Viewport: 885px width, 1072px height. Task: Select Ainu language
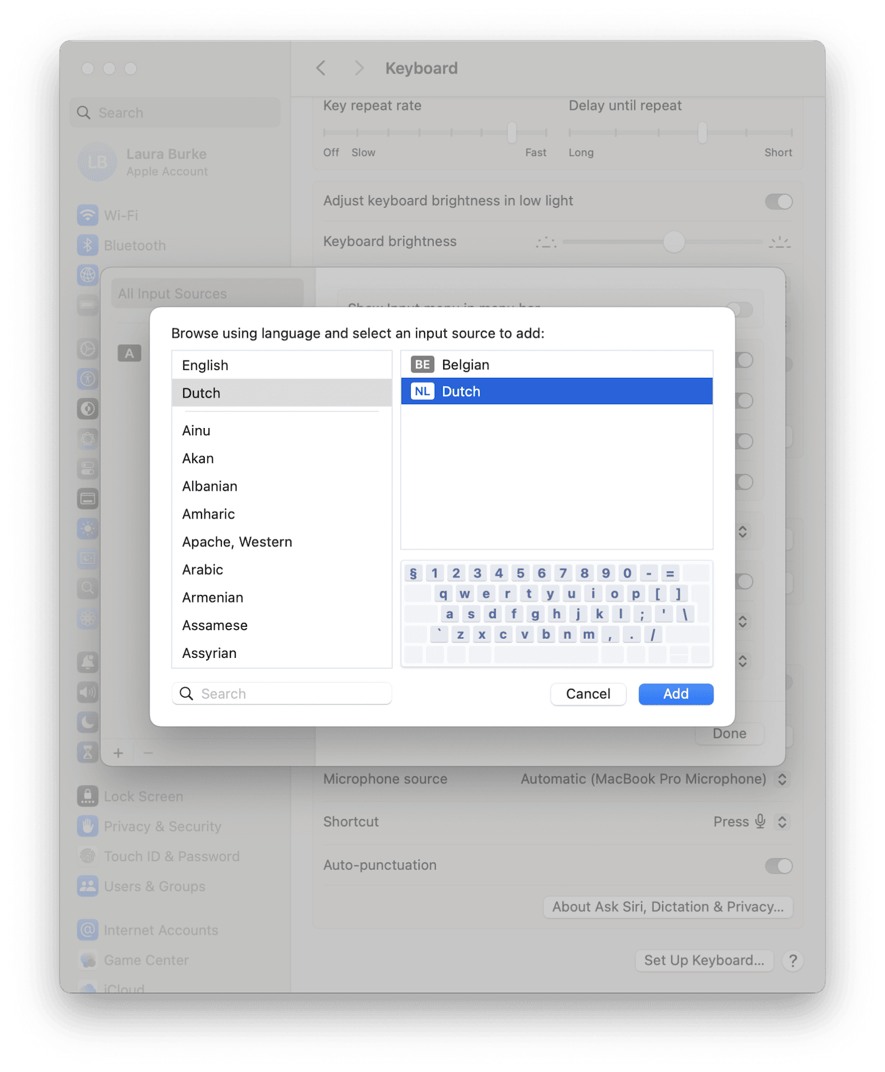pyautogui.click(x=281, y=431)
